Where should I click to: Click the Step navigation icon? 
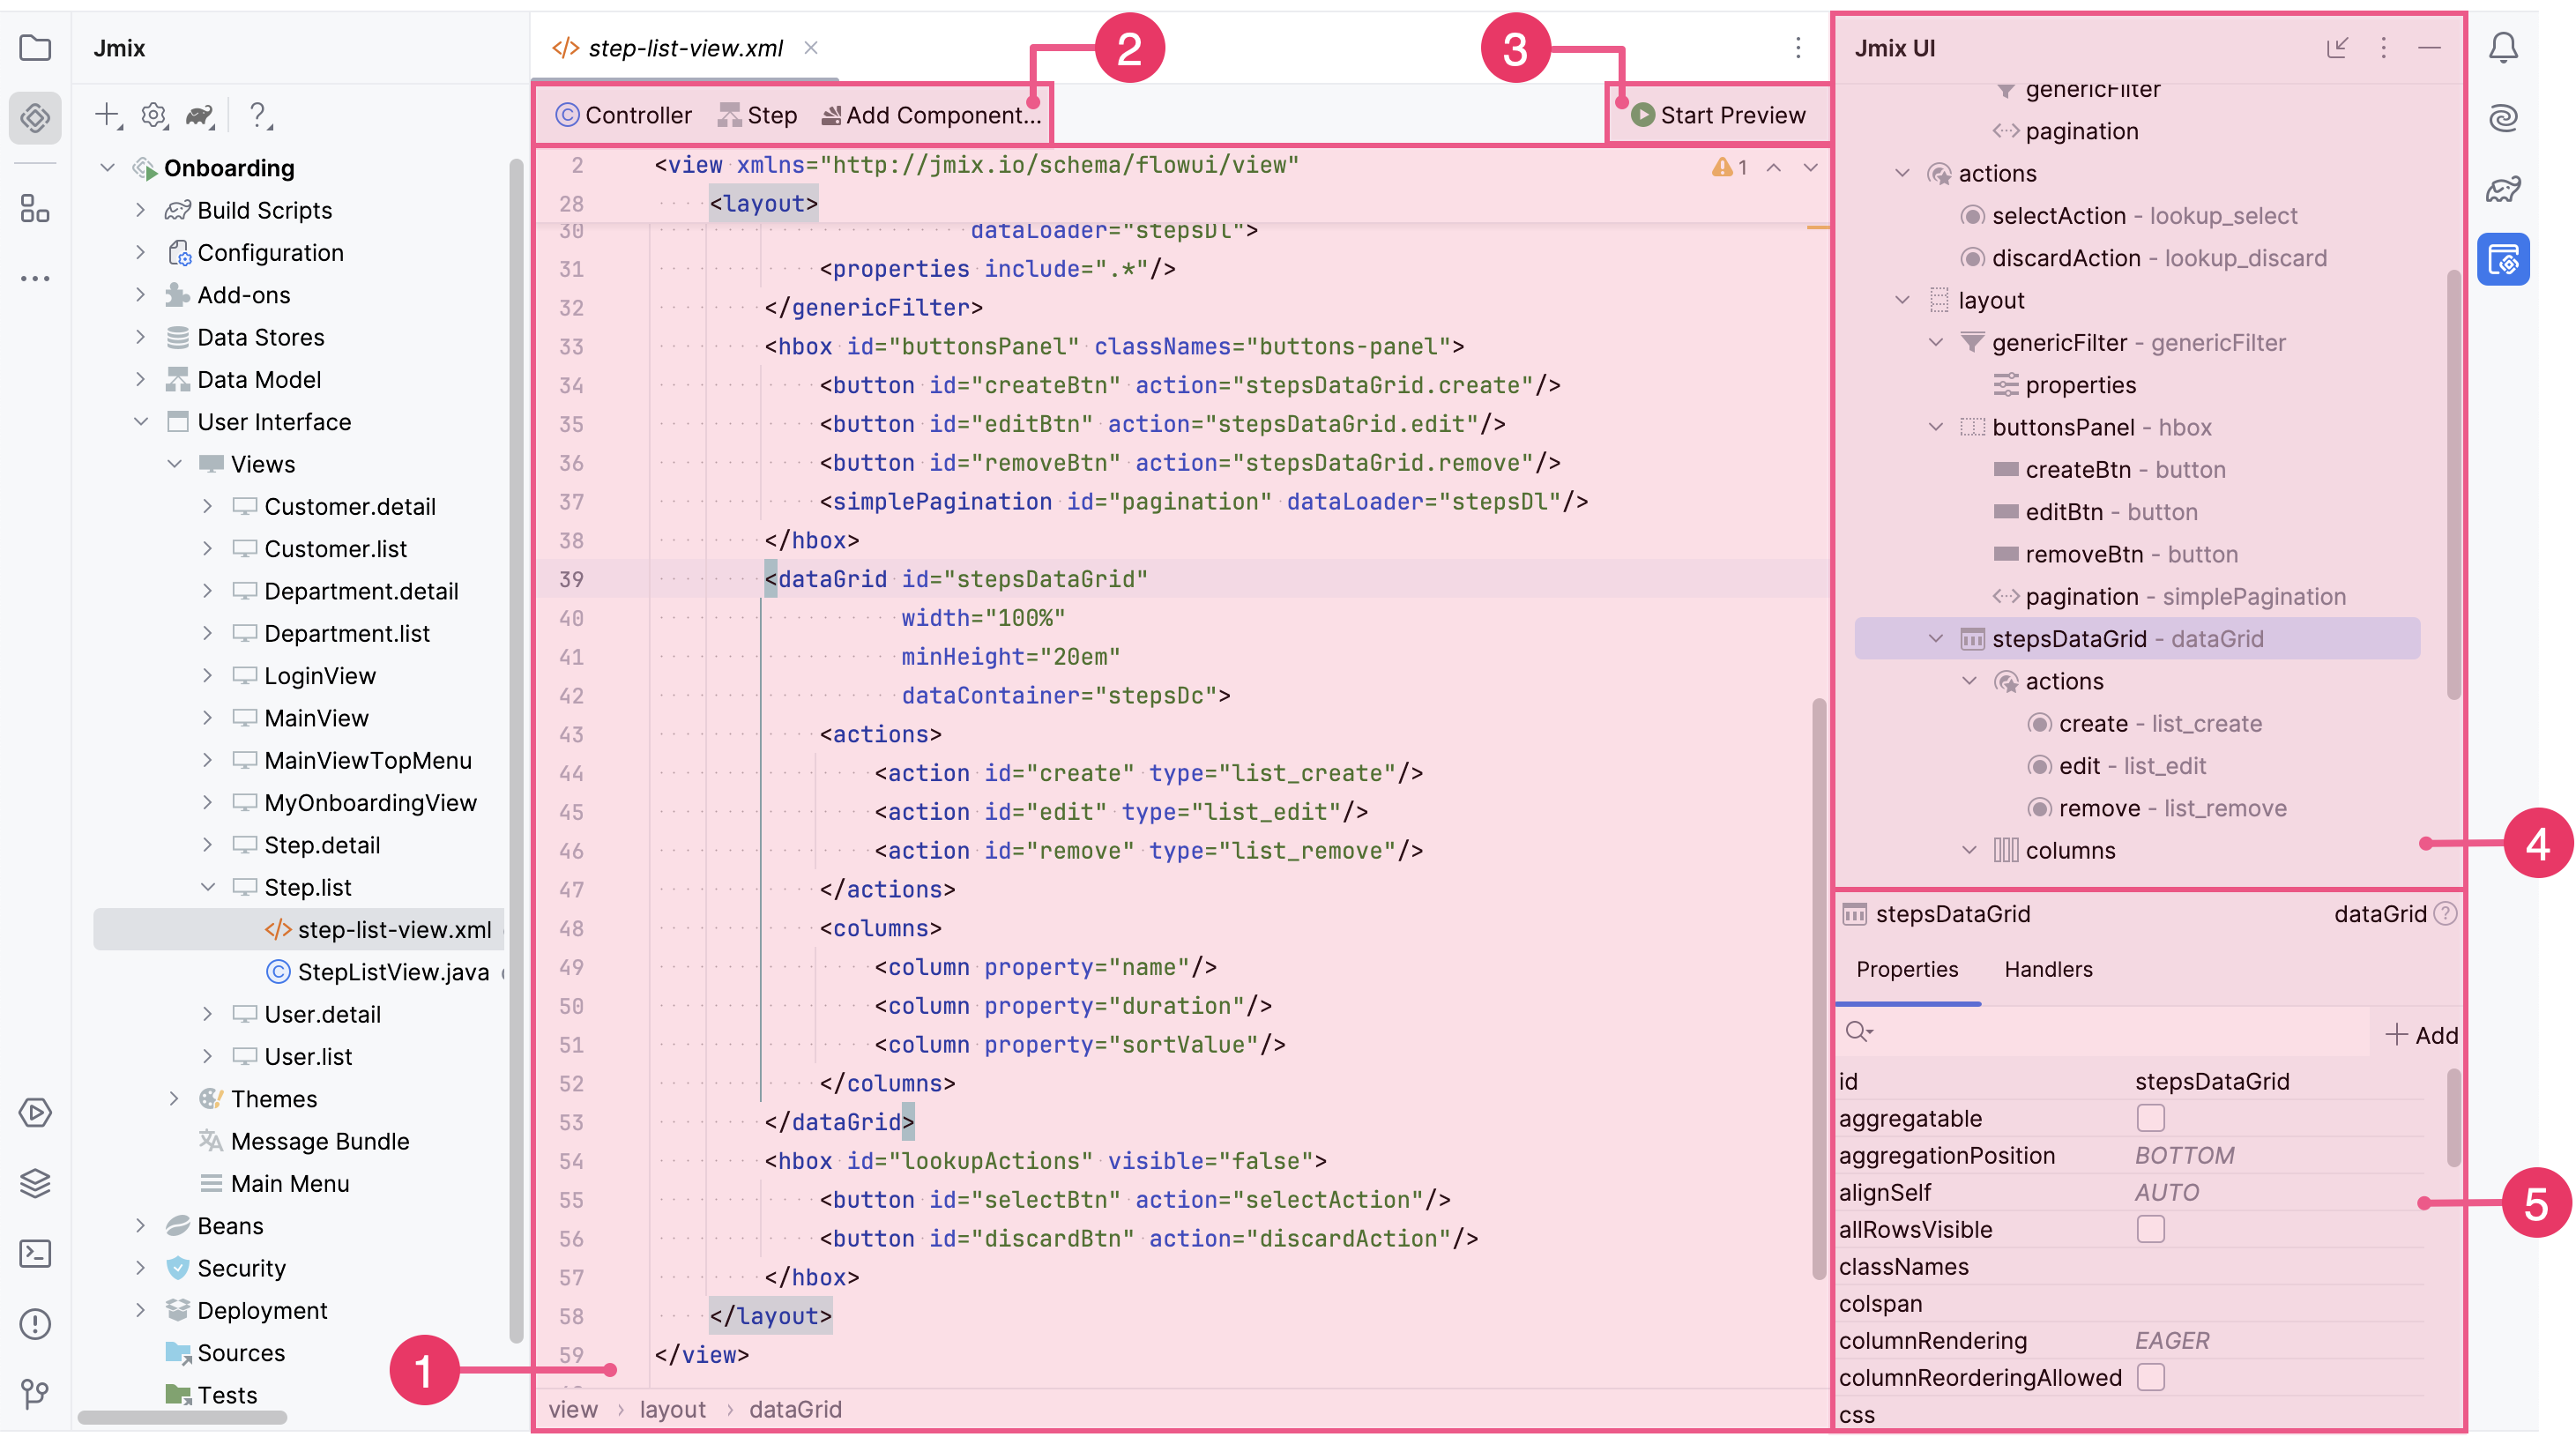731,113
